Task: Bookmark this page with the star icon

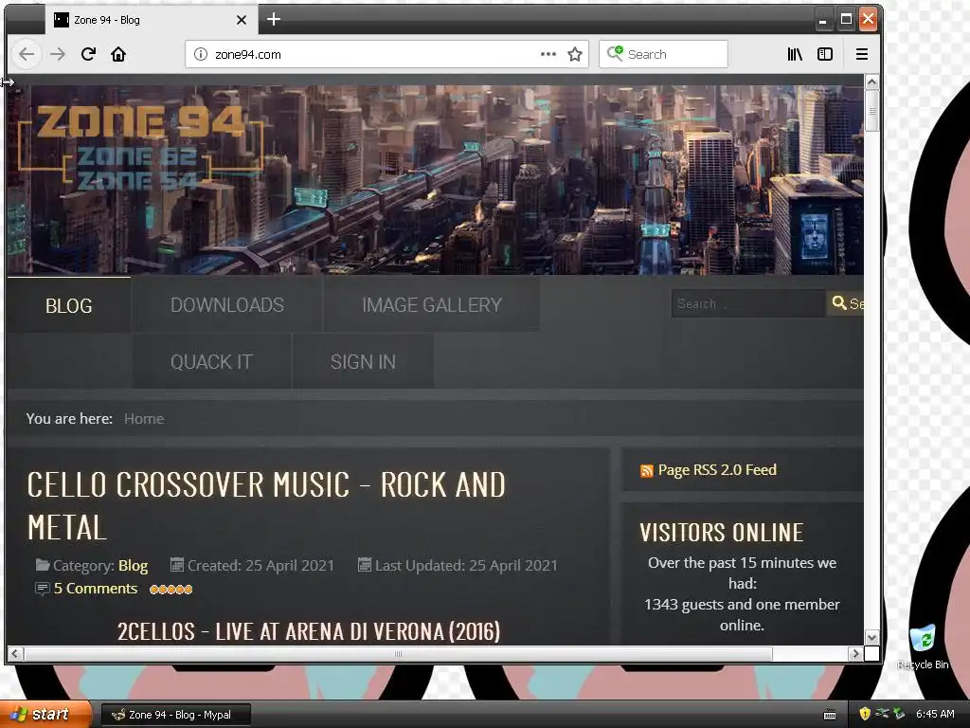Action: [575, 54]
